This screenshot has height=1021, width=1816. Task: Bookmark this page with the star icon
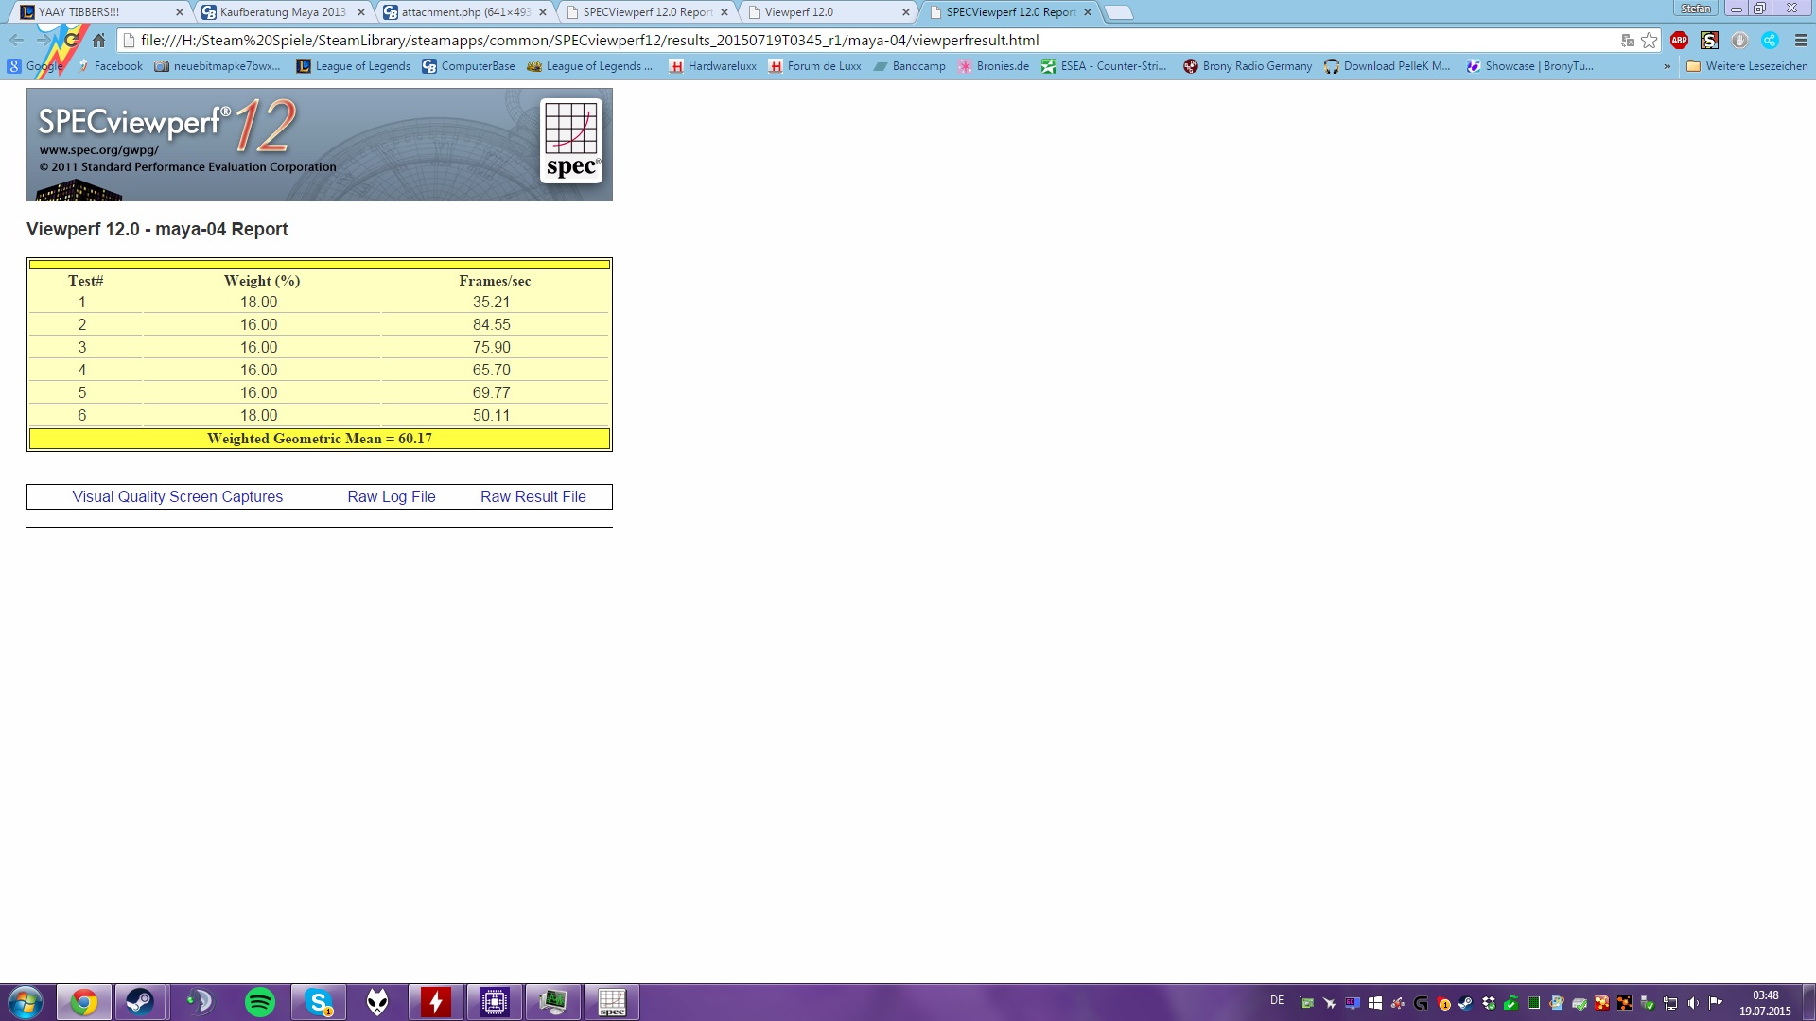pyautogui.click(x=1650, y=40)
